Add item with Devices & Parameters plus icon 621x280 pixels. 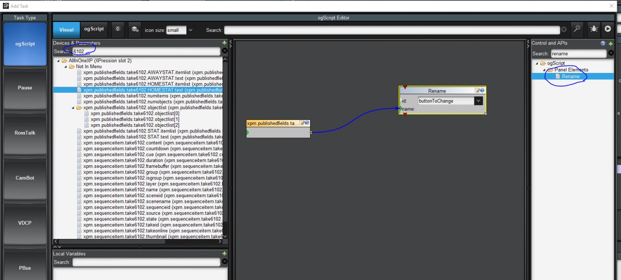tap(224, 43)
